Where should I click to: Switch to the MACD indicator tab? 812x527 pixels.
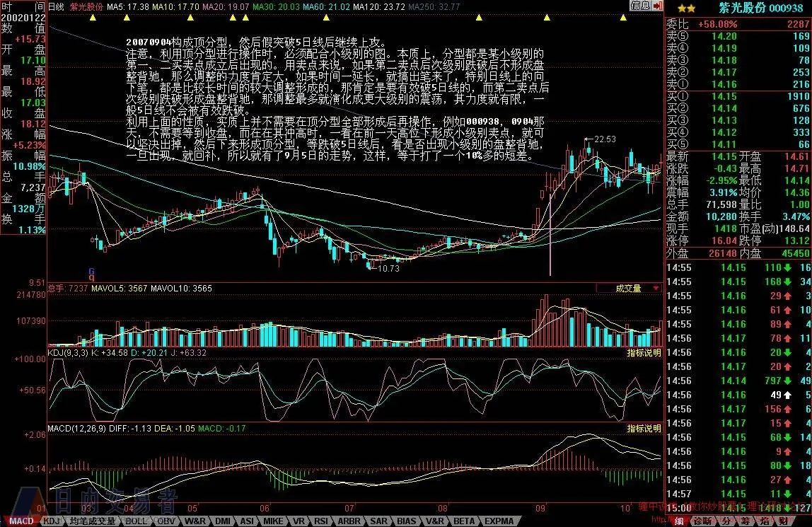[21, 521]
